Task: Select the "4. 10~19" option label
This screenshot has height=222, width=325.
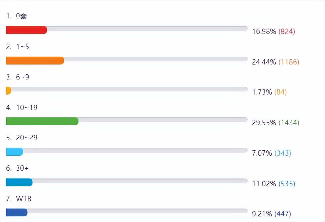Action: [22, 108]
